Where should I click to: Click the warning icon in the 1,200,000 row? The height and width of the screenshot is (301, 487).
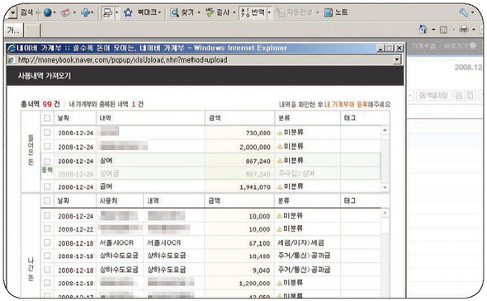click(280, 283)
